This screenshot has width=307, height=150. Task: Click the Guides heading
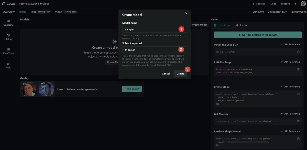pyautogui.click(x=24, y=78)
